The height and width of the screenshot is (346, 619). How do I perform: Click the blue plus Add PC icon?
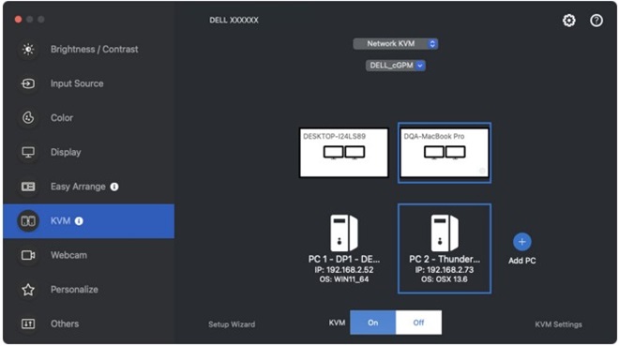click(x=521, y=242)
